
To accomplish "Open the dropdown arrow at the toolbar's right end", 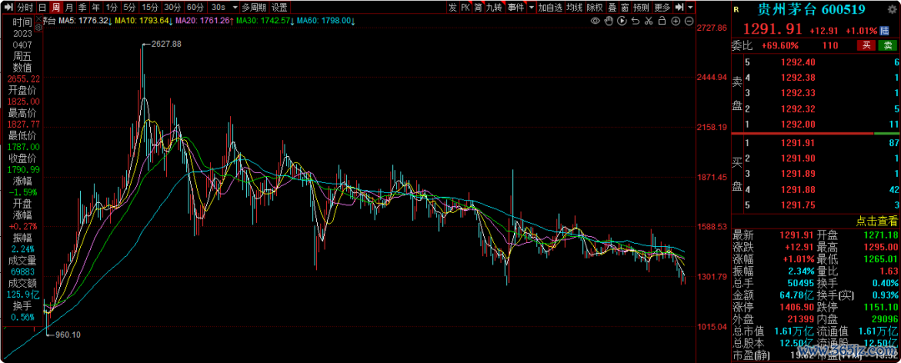I will (690, 8).
